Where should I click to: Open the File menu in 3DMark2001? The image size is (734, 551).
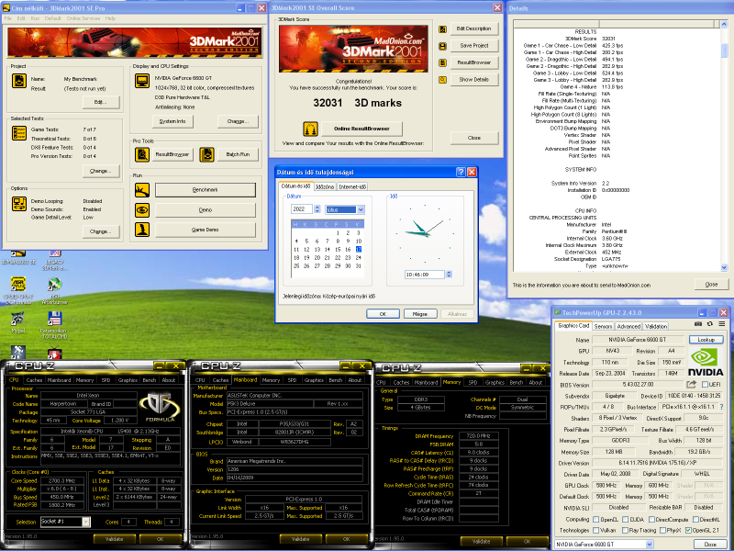point(8,18)
